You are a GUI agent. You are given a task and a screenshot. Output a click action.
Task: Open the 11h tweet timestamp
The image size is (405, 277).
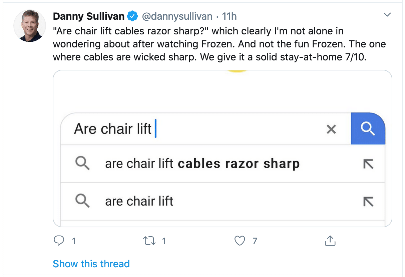click(230, 16)
